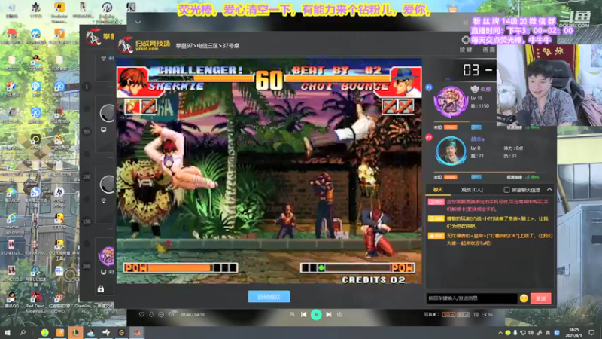
Task: Click the purple avatar in background window sidebar
Action: click(106, 256)
